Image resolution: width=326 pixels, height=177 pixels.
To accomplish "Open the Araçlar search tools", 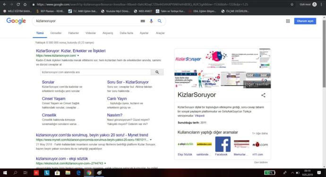I will coord(160,33).
